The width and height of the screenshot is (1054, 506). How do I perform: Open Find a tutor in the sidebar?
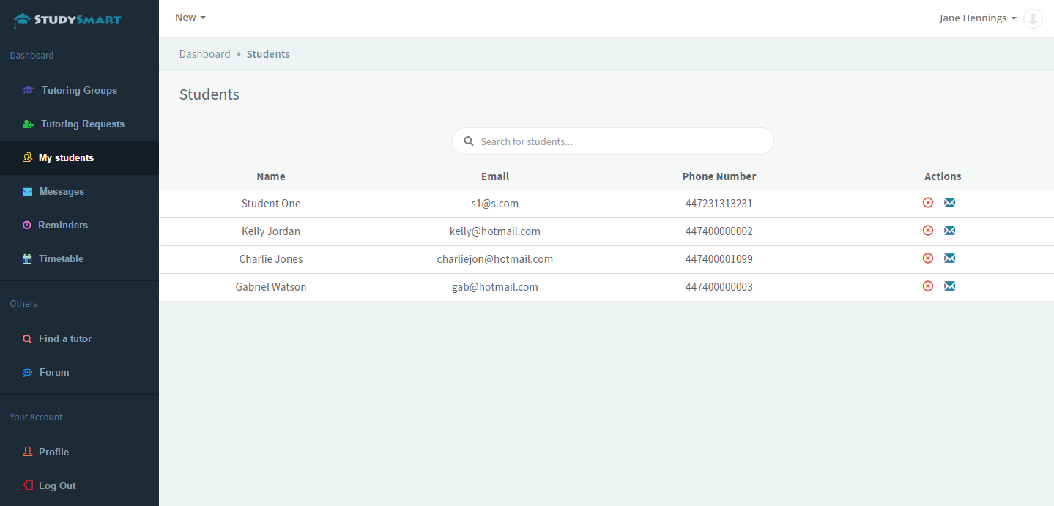(64, 339)
